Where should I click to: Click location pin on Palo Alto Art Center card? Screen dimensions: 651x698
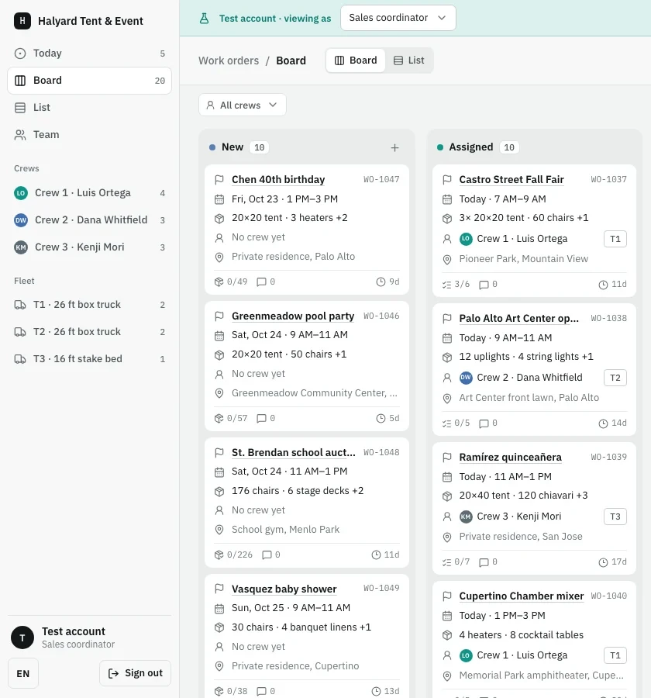pos(446,399)
